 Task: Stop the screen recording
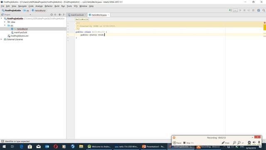pyautogui.click(x=188, y=143)
